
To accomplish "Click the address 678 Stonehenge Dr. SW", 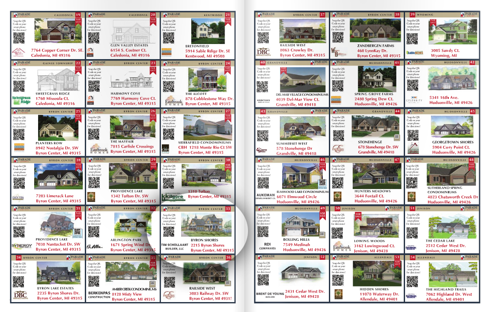I will tap(378, 147).
